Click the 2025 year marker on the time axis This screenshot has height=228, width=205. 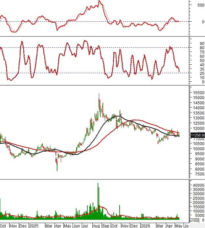(34, 226)
